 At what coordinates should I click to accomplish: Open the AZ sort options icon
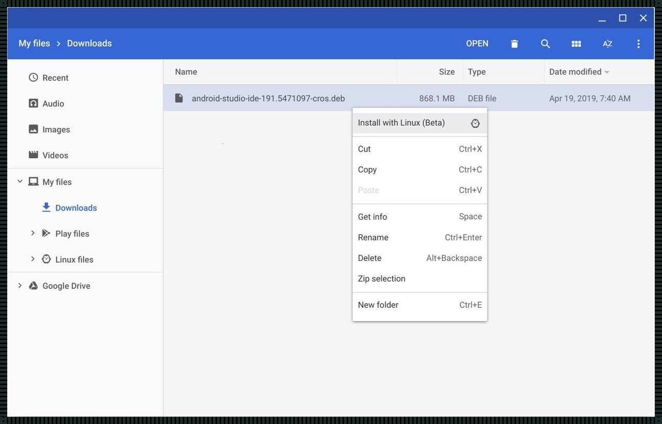point(607,44)
